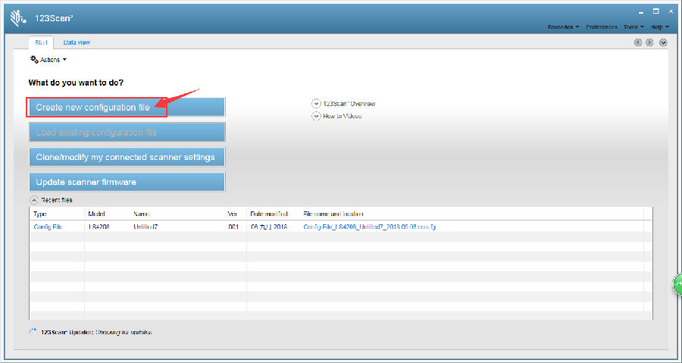
Task: Click the LS4208 model cell
Action: (x=99, y=227)
